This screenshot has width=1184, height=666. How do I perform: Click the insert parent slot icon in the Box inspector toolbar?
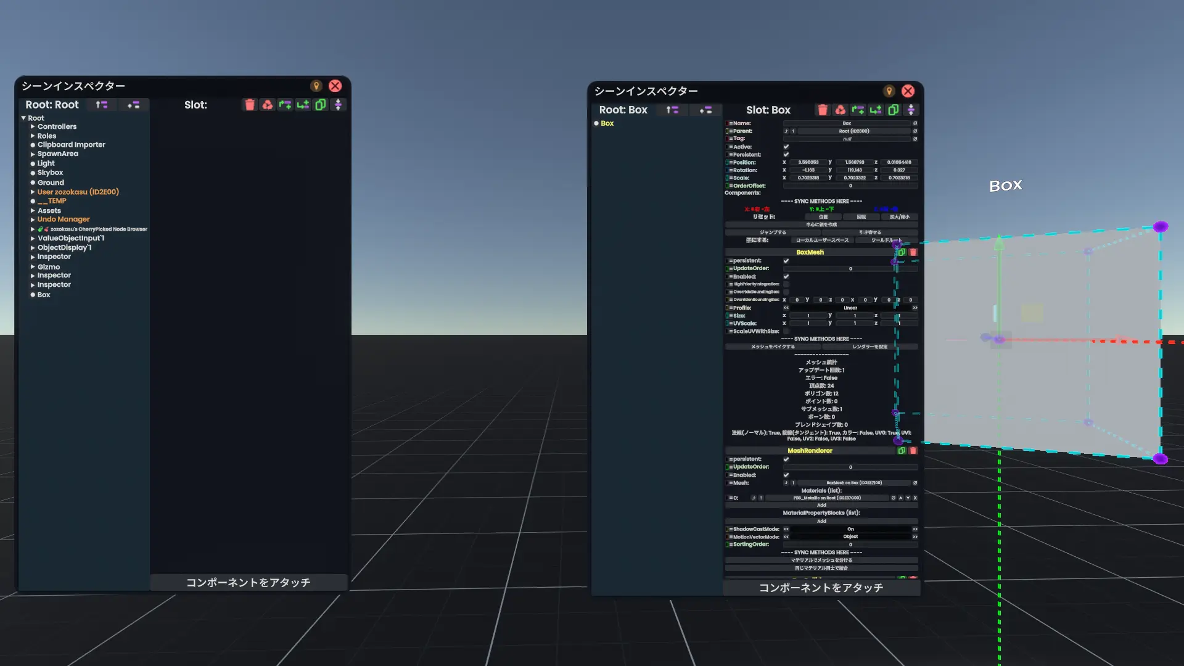coord(858,110)
